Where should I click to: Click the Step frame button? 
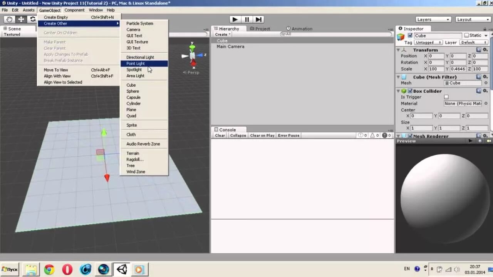coord(258,19)
